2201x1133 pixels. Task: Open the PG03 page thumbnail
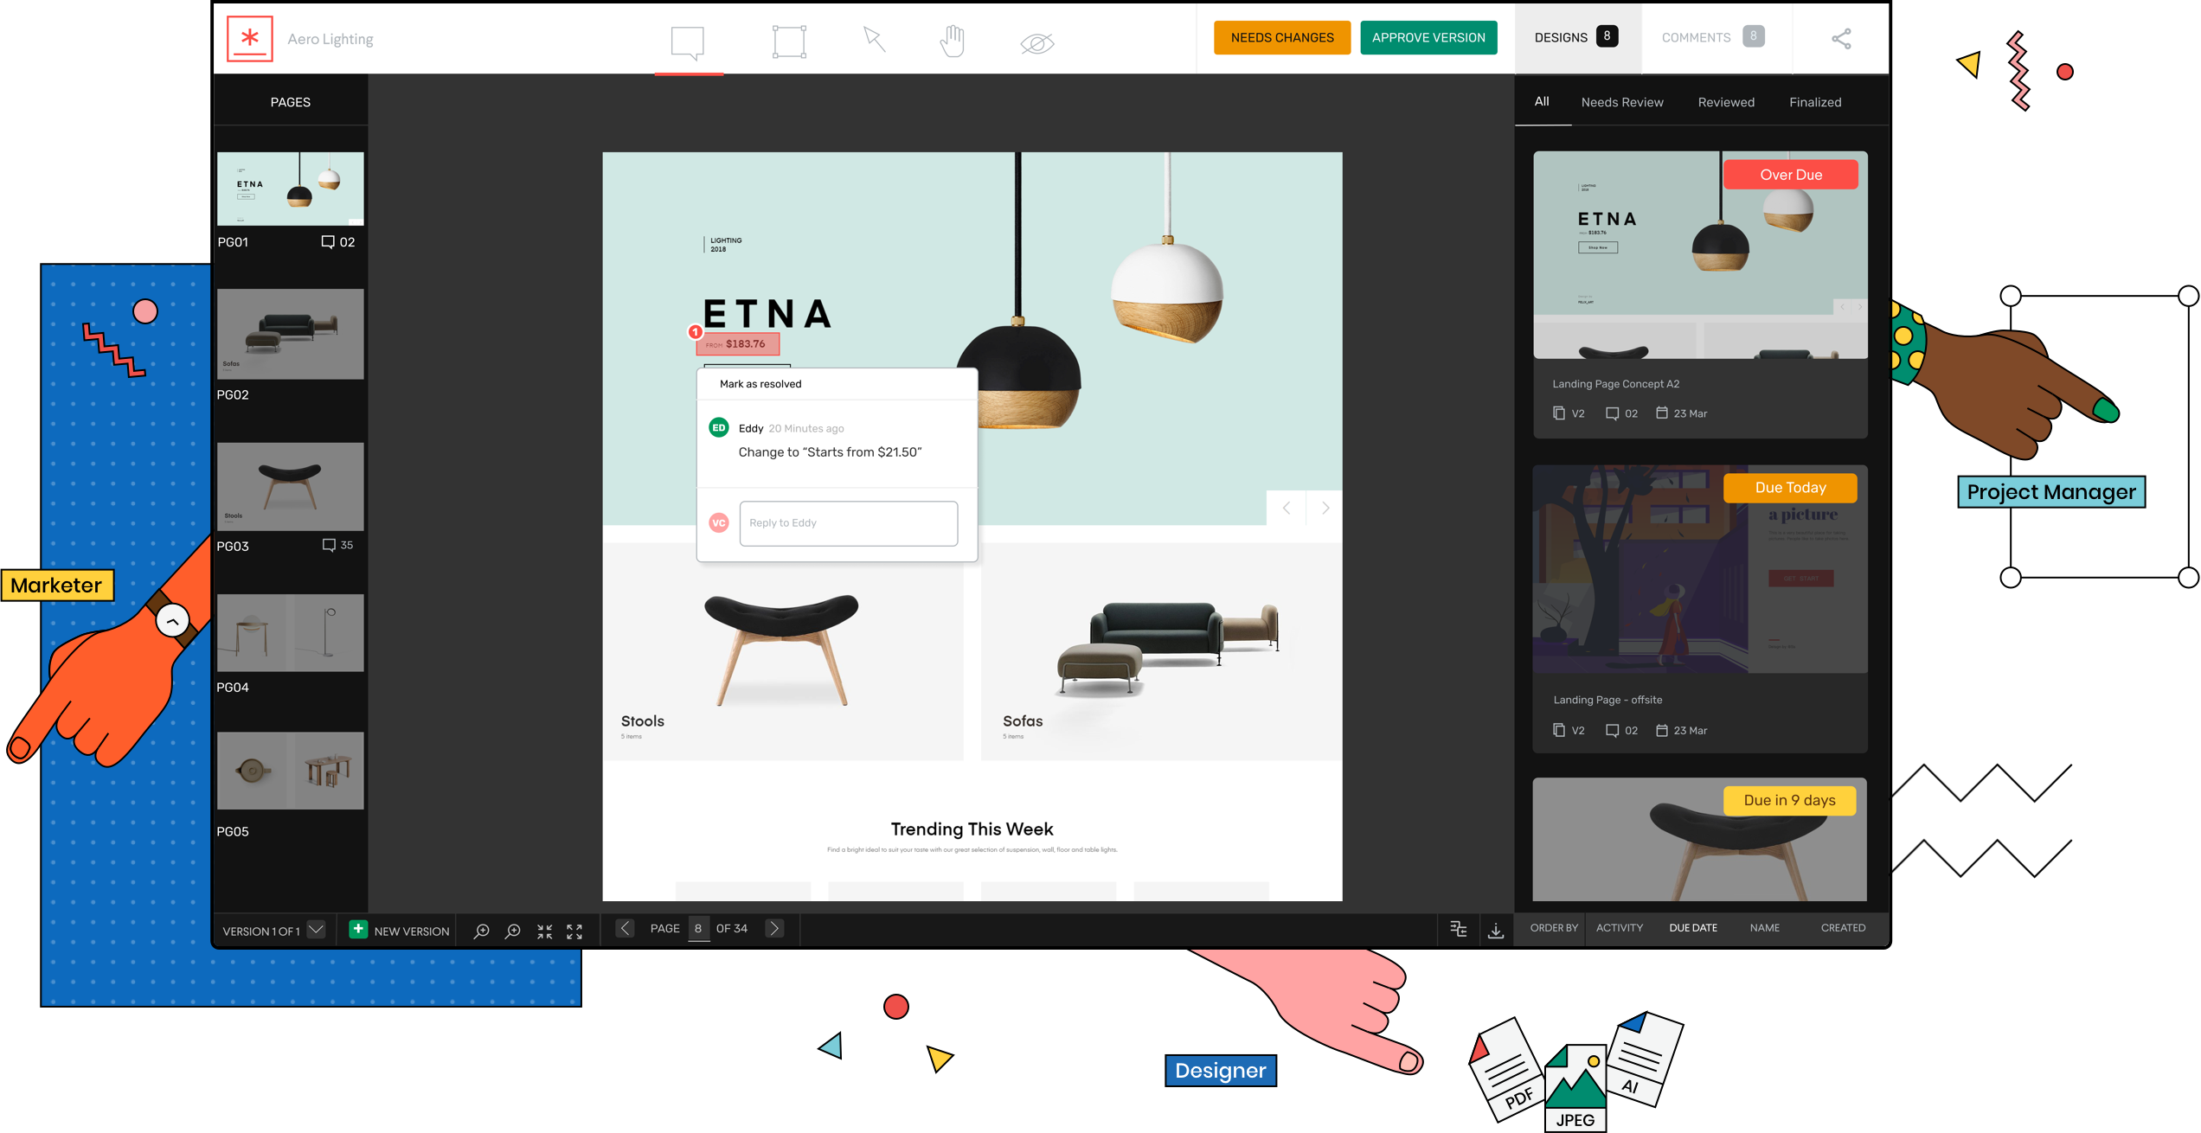(x=290, y=486)
